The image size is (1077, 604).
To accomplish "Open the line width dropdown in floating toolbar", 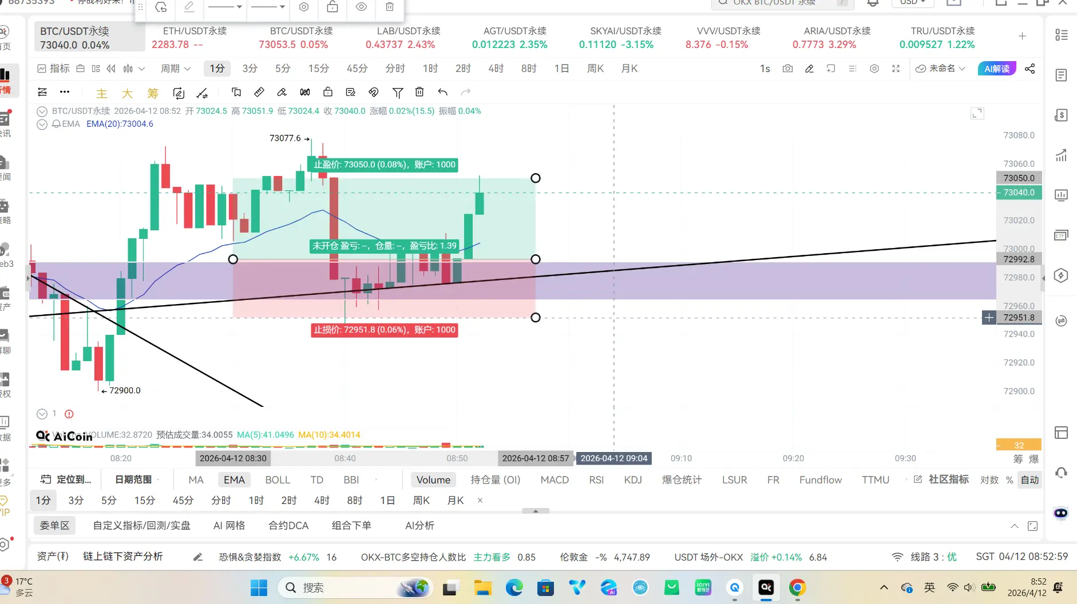I will click(x=268, y=7).
